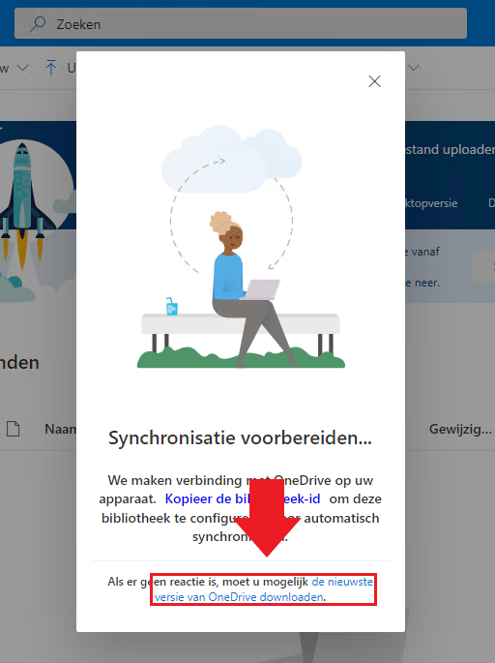Select the 'ktopversie' banner option
The width and height of the screenshot is (495, 663).
431,203
